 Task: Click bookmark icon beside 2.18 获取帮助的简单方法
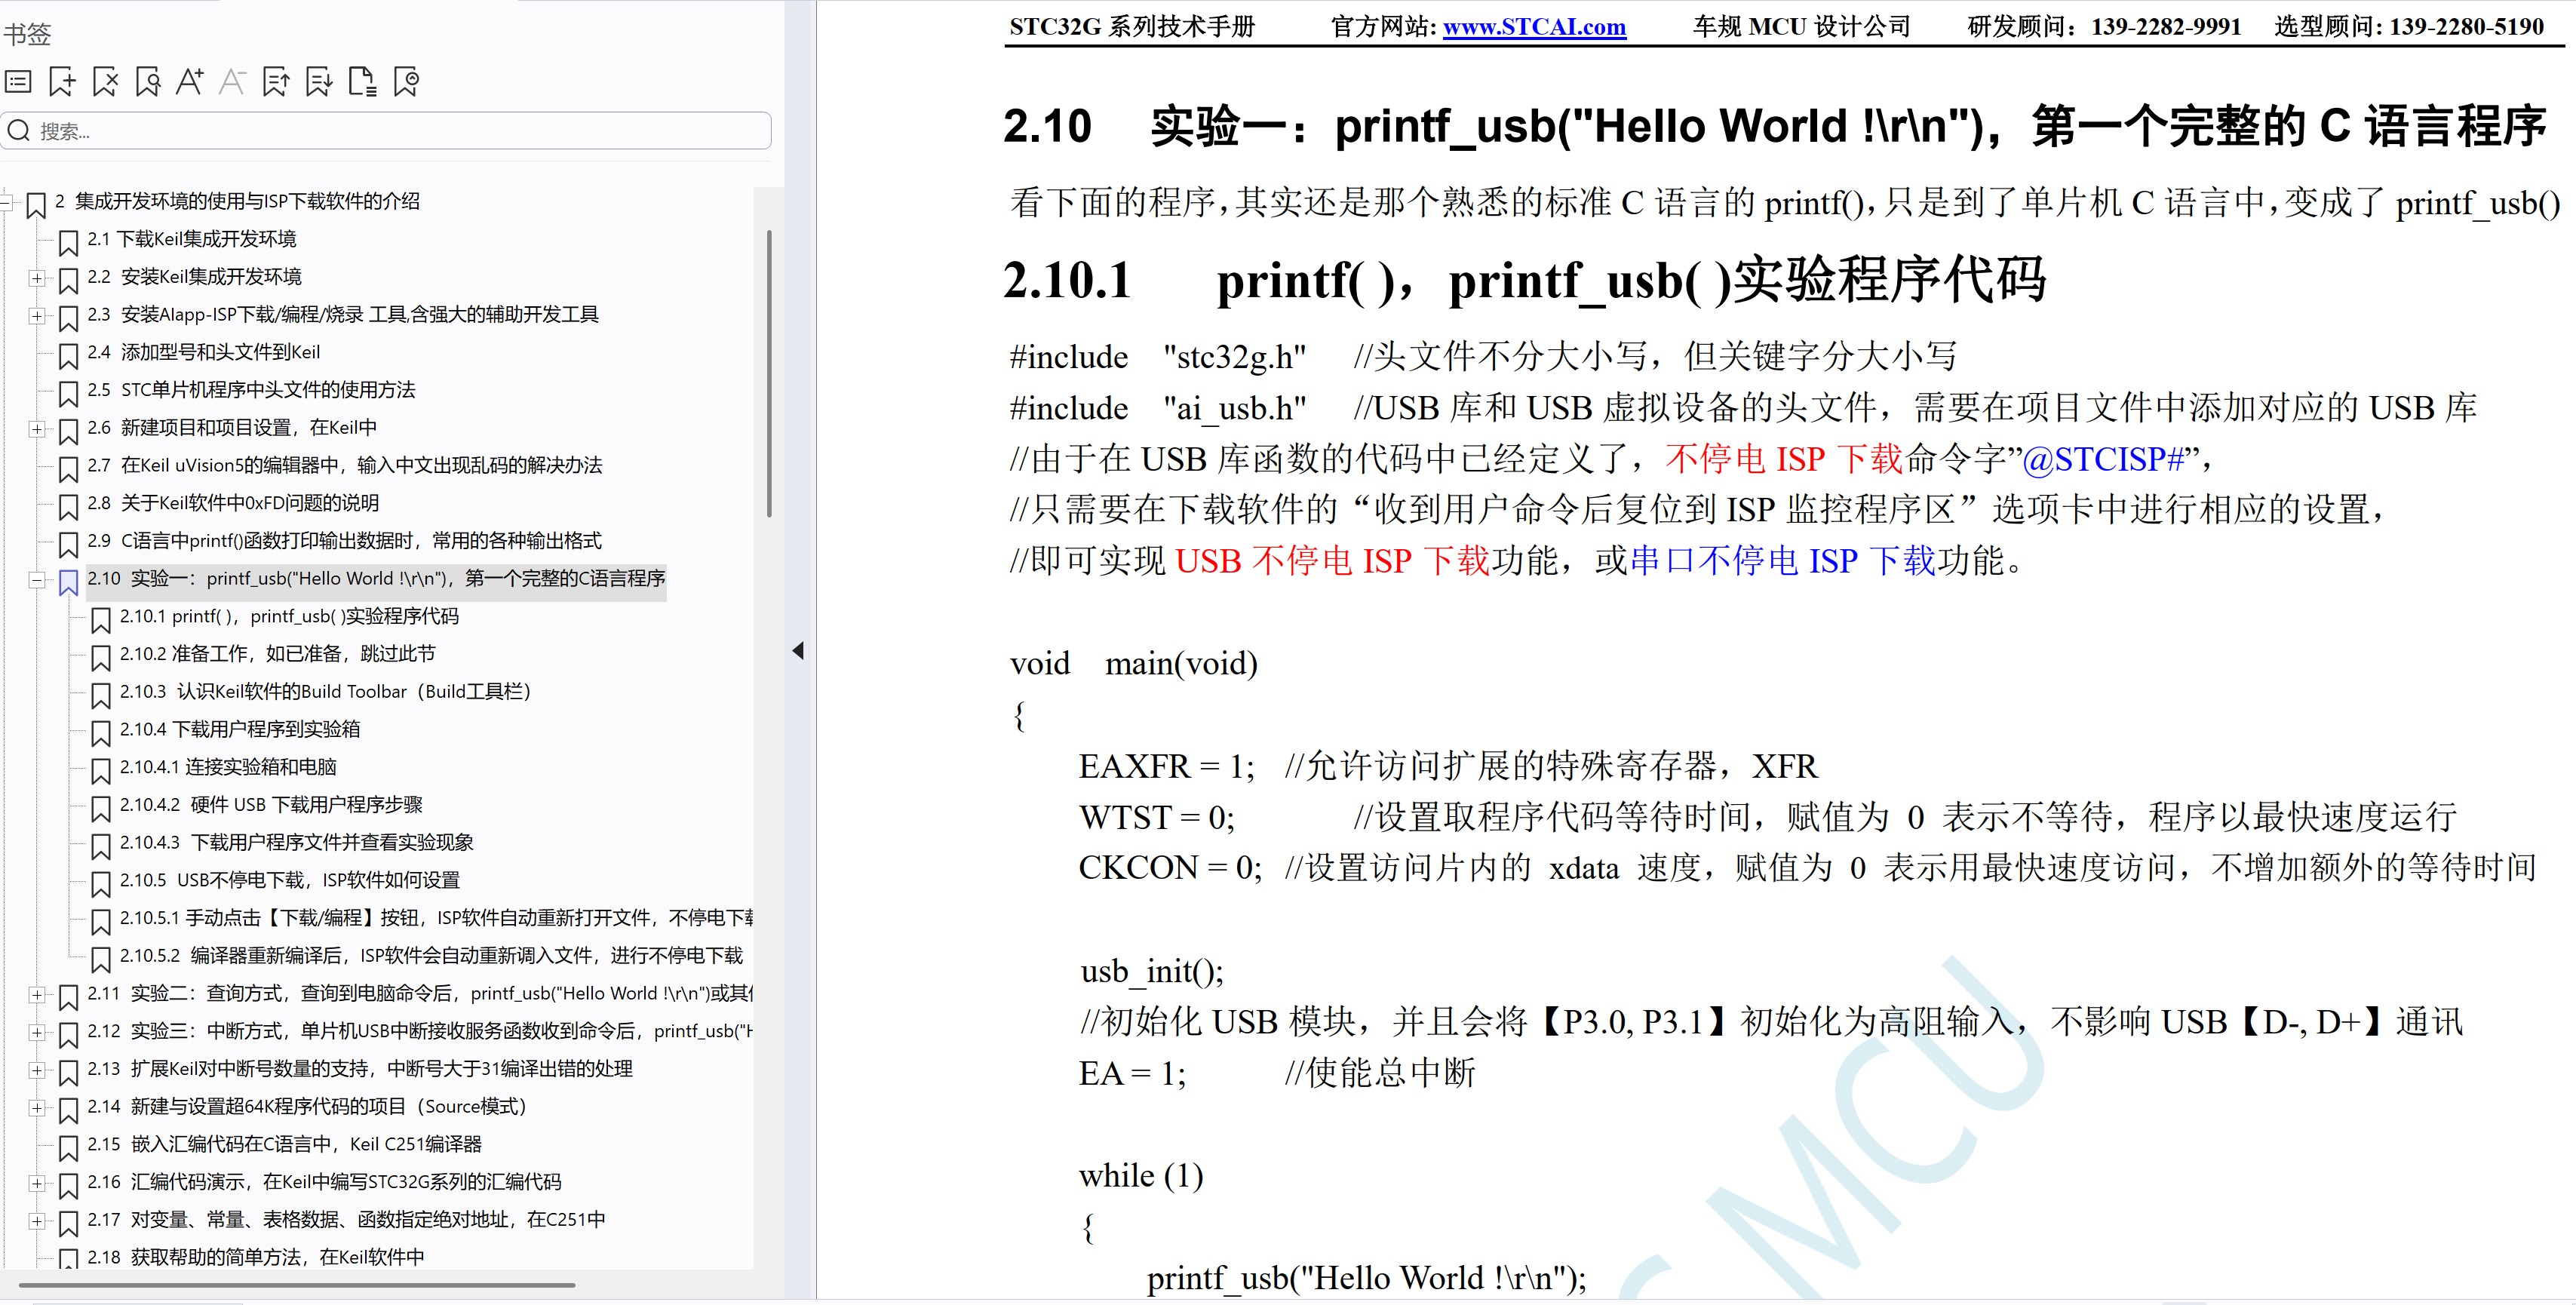coord(68,1258)
